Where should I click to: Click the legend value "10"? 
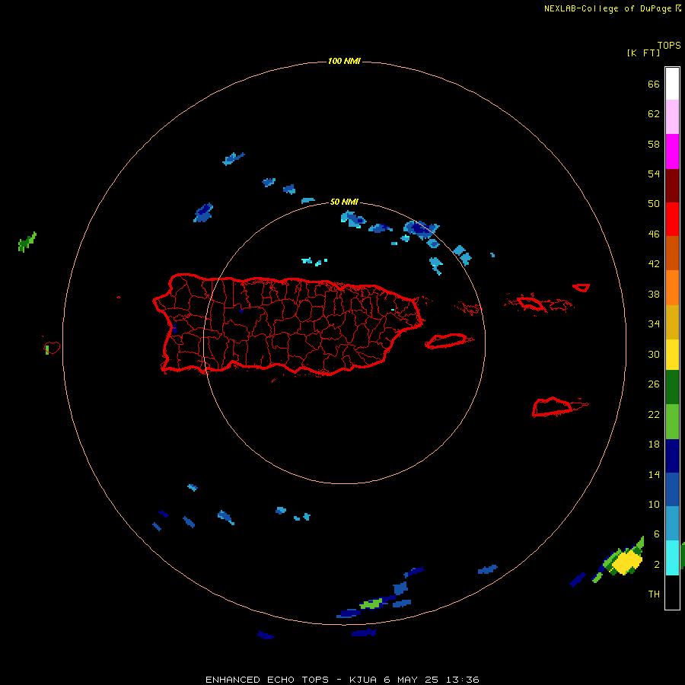point(654,504)
